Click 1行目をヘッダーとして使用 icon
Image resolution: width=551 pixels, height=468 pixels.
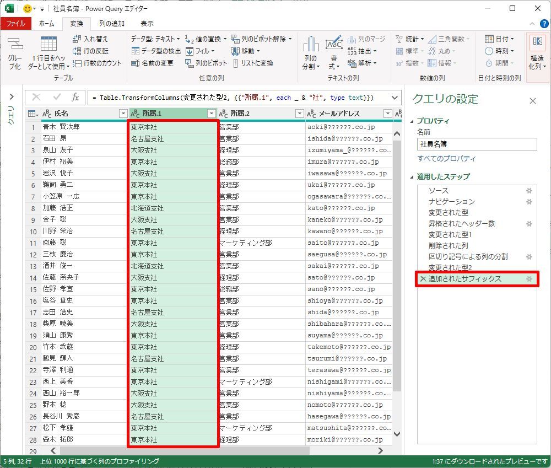48,45
